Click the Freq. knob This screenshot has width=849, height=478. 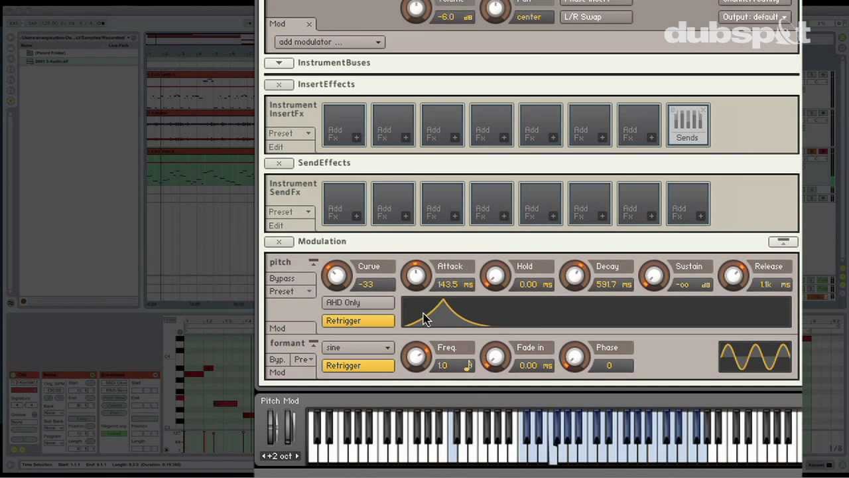coord(416,357)
